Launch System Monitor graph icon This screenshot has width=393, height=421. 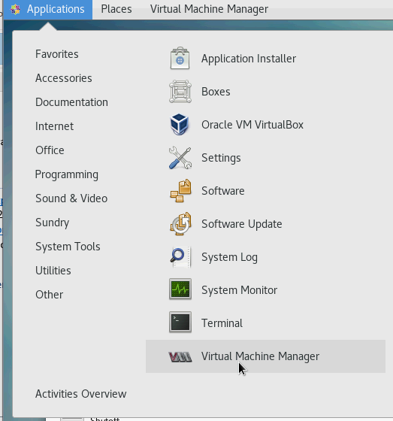click(180, 289)
